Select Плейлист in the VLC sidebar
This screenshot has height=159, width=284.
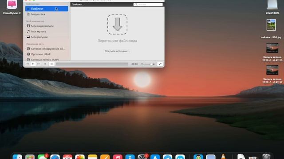click(47, 9)
